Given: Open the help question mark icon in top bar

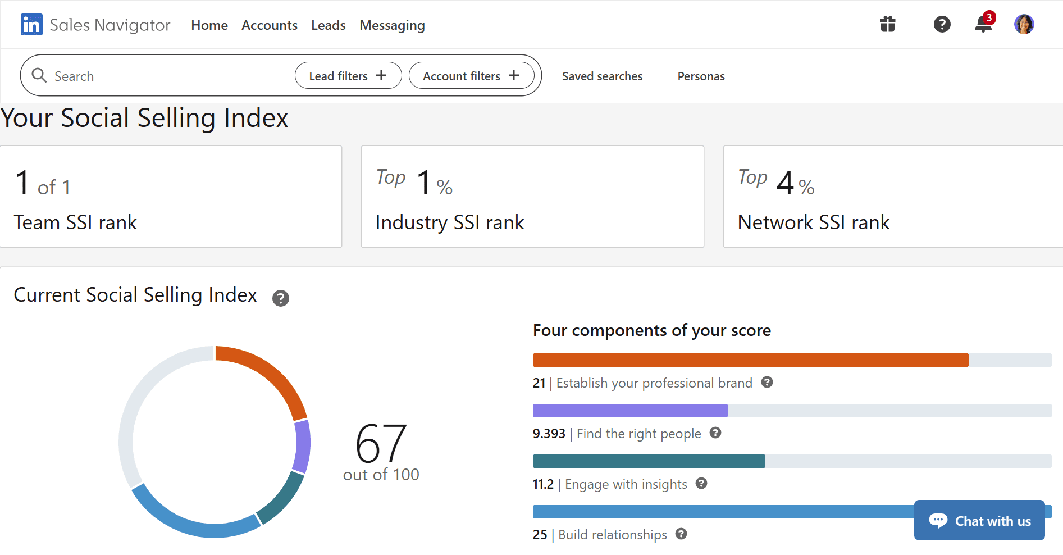Looking at the screenshot, I should (942, 24).
